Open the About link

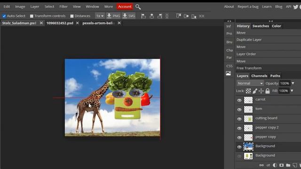coord(229,7)
